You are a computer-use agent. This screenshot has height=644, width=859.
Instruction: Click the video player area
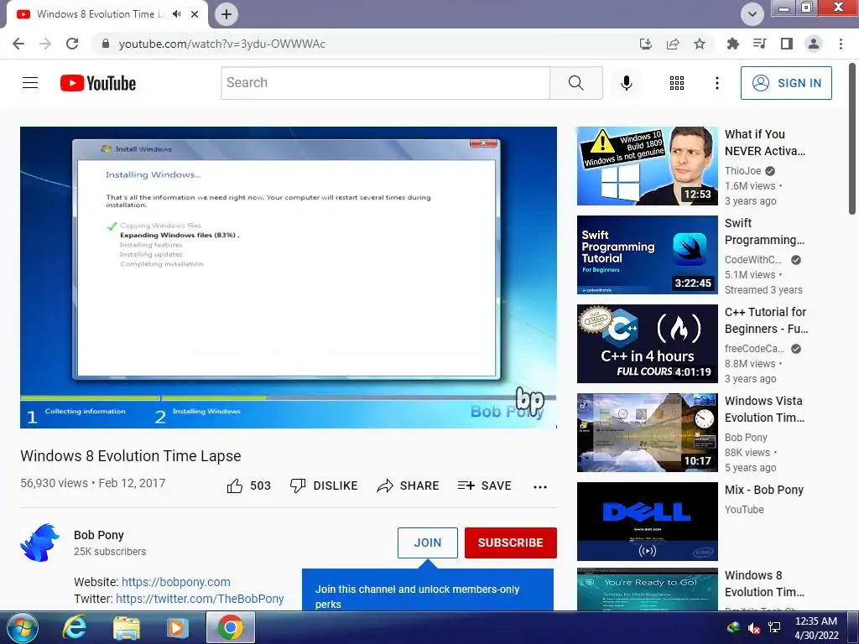point(289,277)
